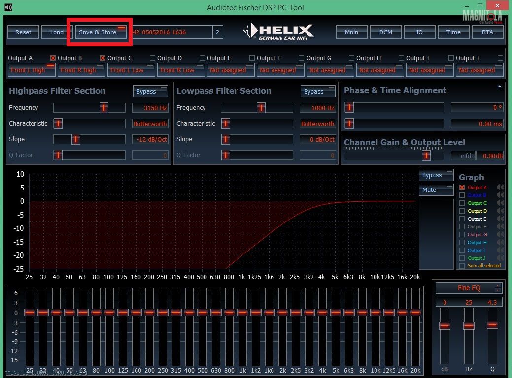This screenshot has width=512, height=378.
Task: Collapse the Phase & Time Alignment triangle
Action: tap(500, 86)
